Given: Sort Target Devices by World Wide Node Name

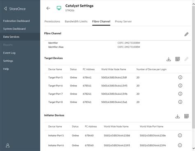Looking at the screenshot, I should point(114,69).
